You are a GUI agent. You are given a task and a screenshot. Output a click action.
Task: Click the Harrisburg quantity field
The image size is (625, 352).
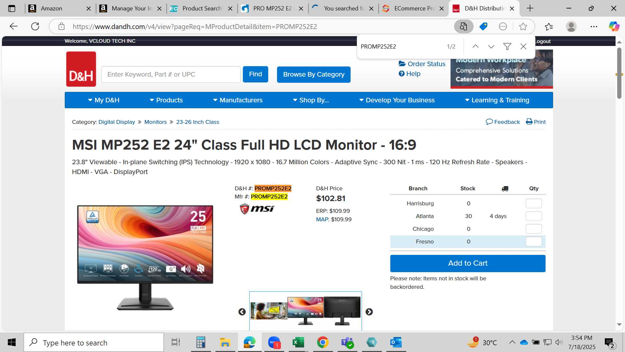point(534,203)
